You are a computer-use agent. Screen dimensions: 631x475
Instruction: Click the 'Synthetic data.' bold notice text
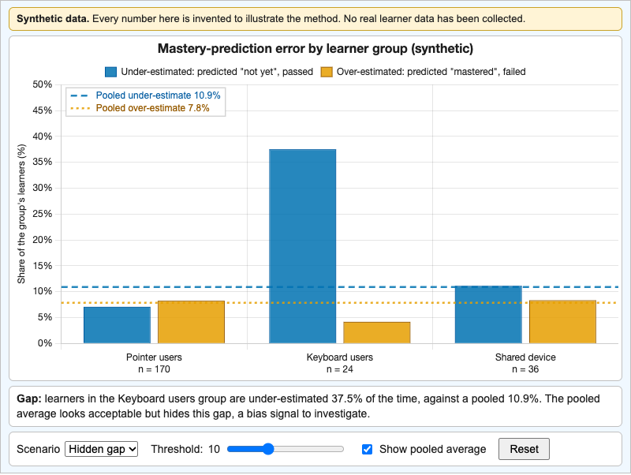coord(53,19)
